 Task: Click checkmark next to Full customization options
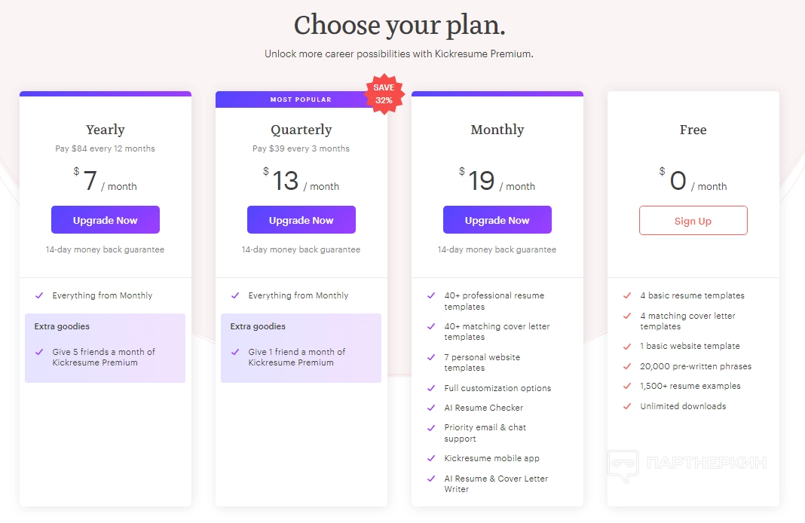431,388
